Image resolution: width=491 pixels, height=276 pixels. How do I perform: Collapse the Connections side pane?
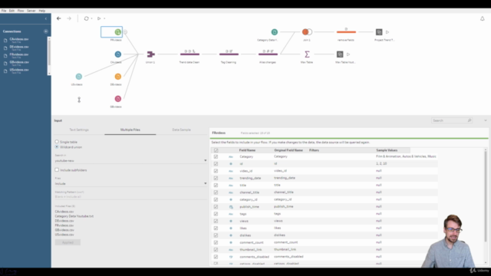(x=46, y=18)
